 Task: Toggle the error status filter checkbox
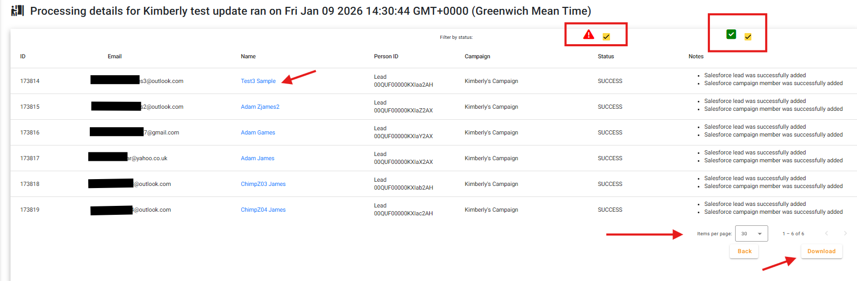pyautogui.click(x=606, y=37)
